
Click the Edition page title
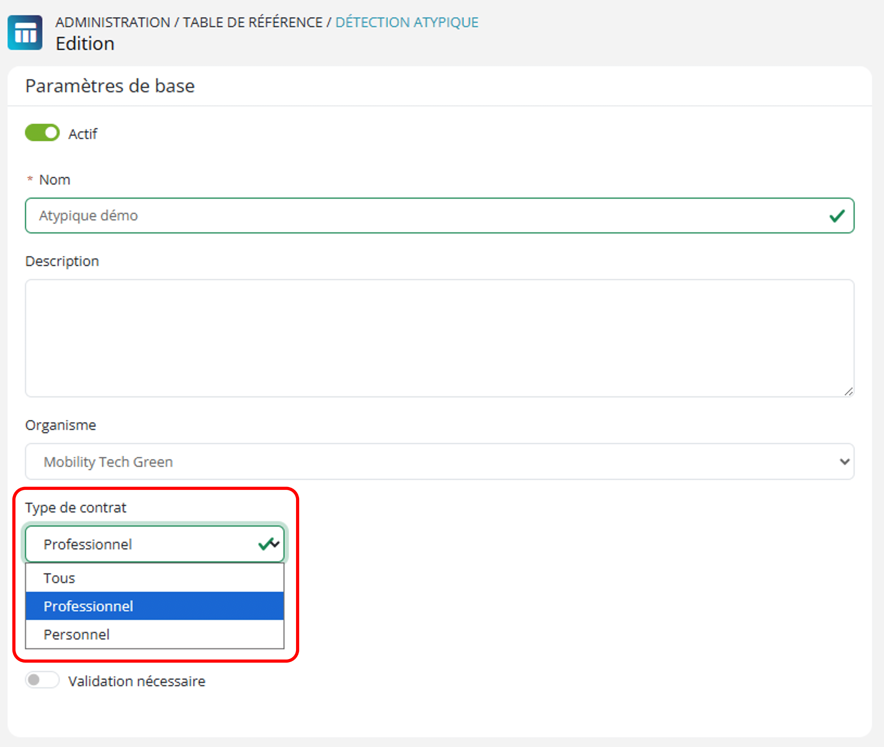tap(85, 44)
